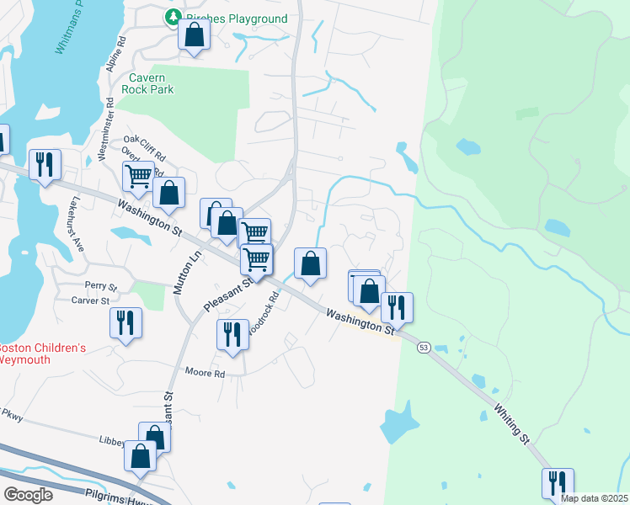
Task: Select the shopping bag marker by Libbey label
Action: (x=154, y=438)
